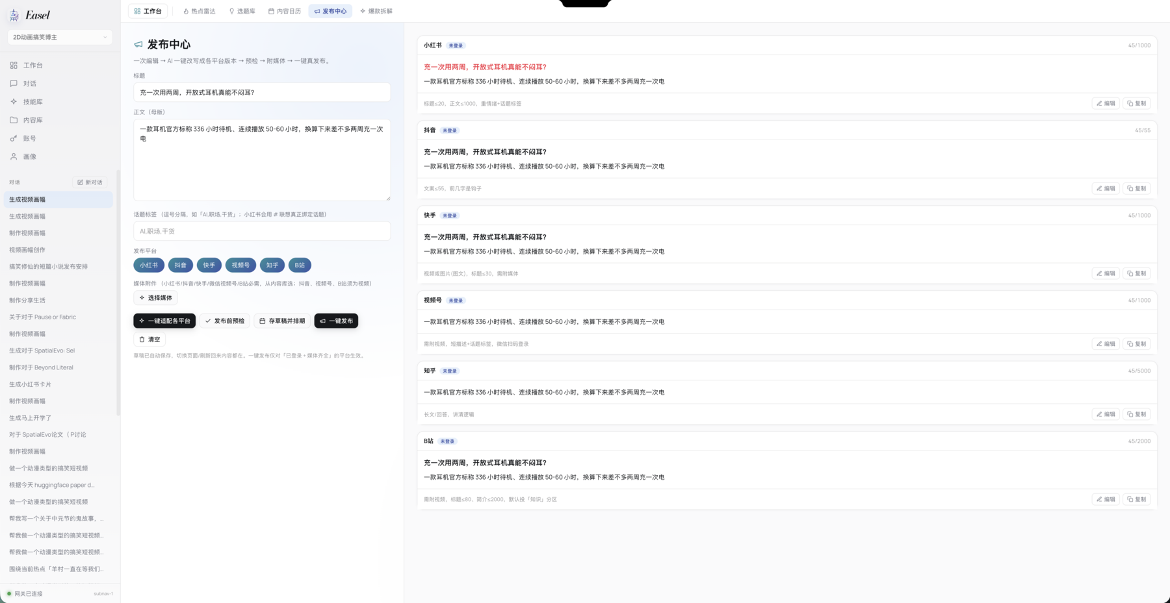Viewport: 1170px width, 603px height.
Task: Open the 制作对于 Beyond Literal conversation
Action: (58, 367)
